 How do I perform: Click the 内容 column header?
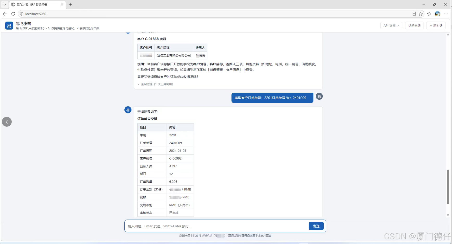pos(180,127)
